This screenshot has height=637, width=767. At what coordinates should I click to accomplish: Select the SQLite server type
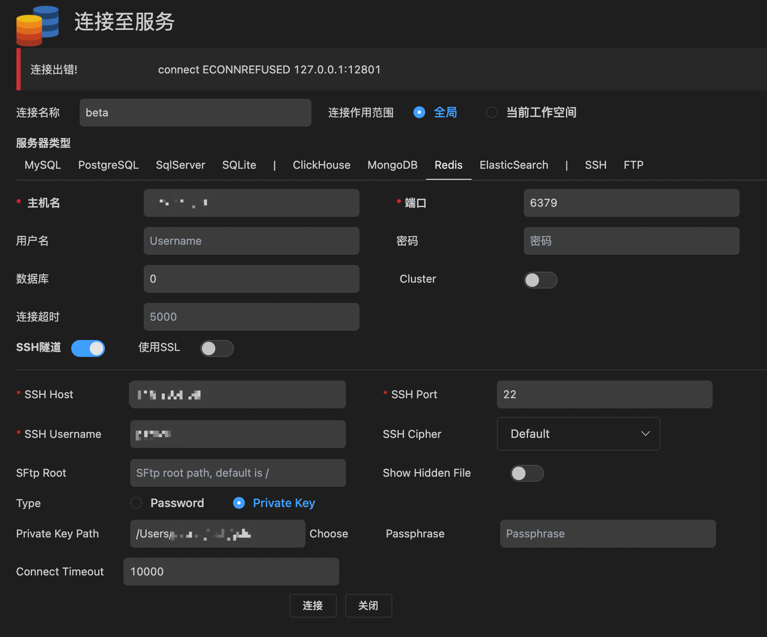tap(239, 165)
